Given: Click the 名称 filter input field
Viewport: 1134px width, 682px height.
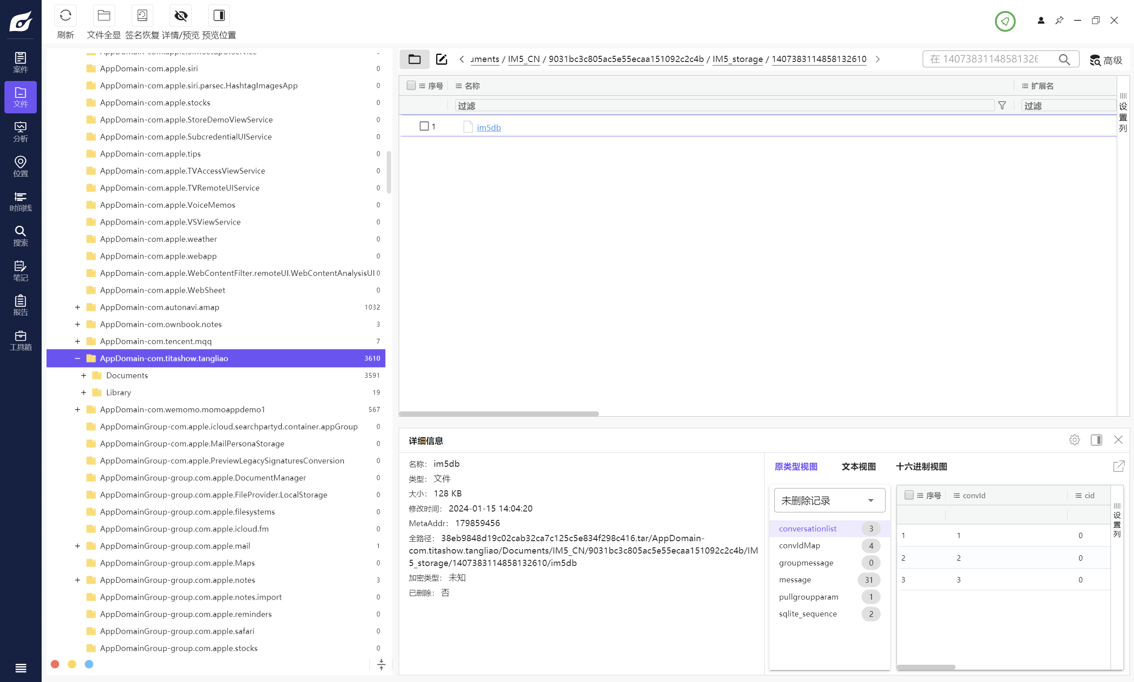Looking at the screenshot, I should (x=724, y=106).
